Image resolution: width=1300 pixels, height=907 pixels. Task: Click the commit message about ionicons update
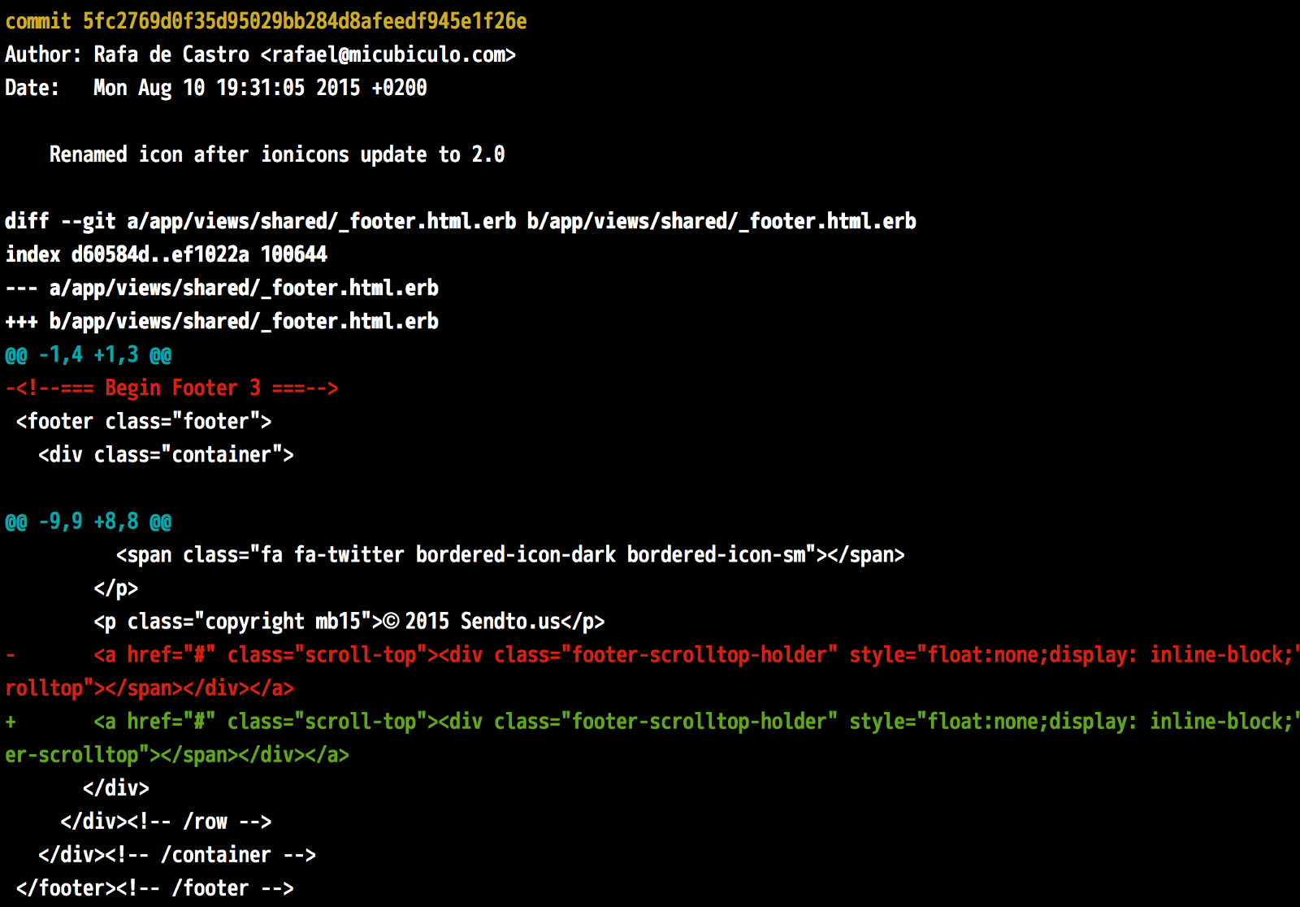276,154
